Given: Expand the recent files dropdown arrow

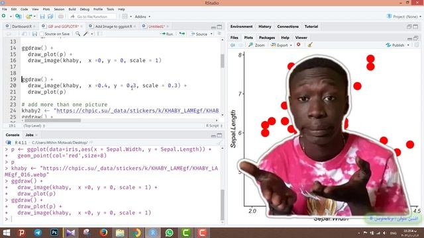Looking at the screenshot, I should click(x=34, y=17).
